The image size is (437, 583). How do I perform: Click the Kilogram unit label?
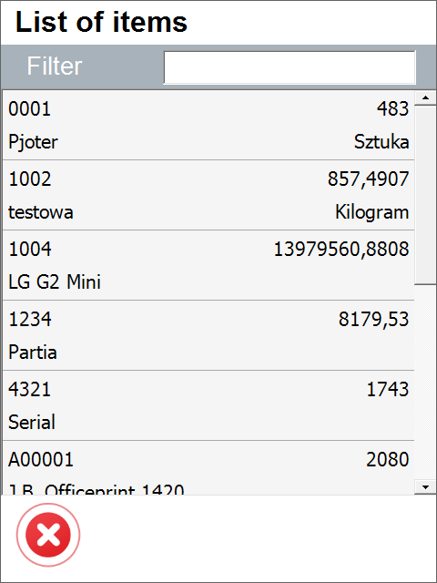click(x=372, y=212)
